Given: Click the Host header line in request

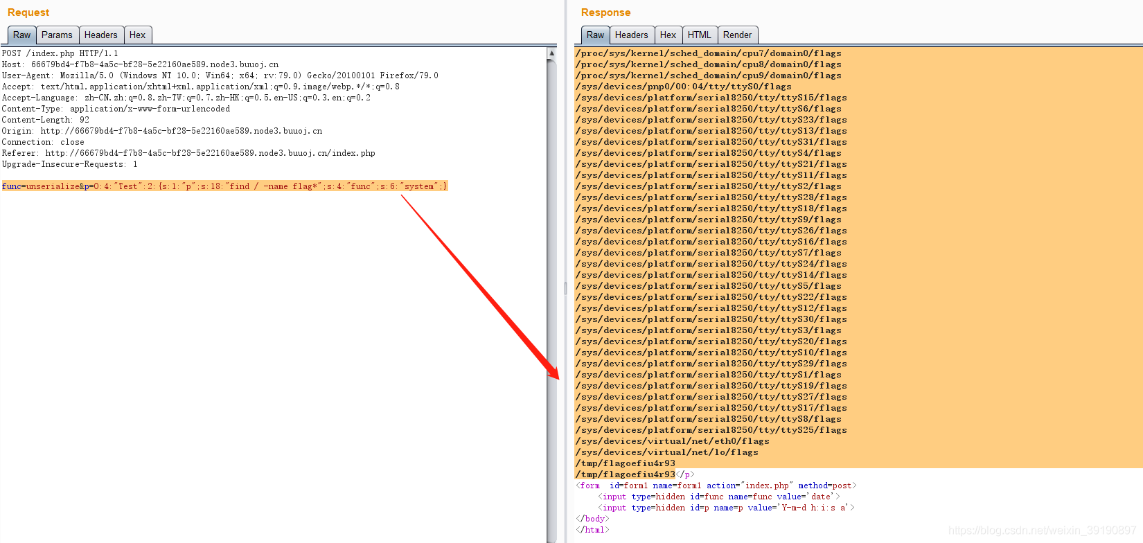Looking at the screenshot, I should 140,64.
